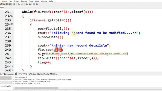Click the Find Results magnifier icon
162x91 pixels.
click(38, 74)
